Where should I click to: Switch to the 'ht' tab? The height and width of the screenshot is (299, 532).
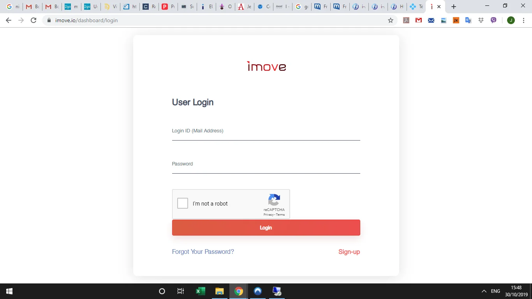pyautogui.click(x=130, y=7)
